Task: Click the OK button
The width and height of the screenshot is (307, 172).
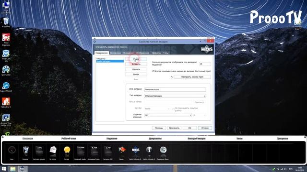Action: pos(189,128)
